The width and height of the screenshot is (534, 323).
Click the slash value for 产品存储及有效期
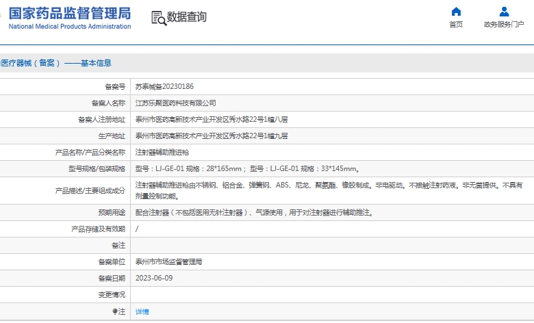click(137, 229)
